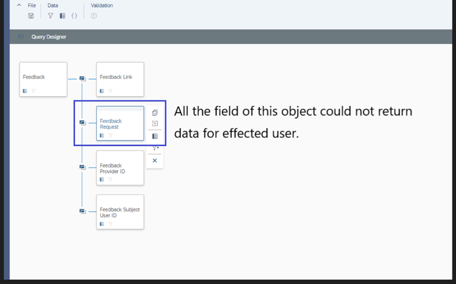Open the filter dropdown in Feedback Request popup
456x284 pixels.
(155, 148)
